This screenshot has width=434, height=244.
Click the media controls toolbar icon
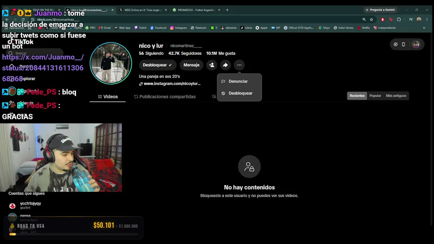[411, 20]
